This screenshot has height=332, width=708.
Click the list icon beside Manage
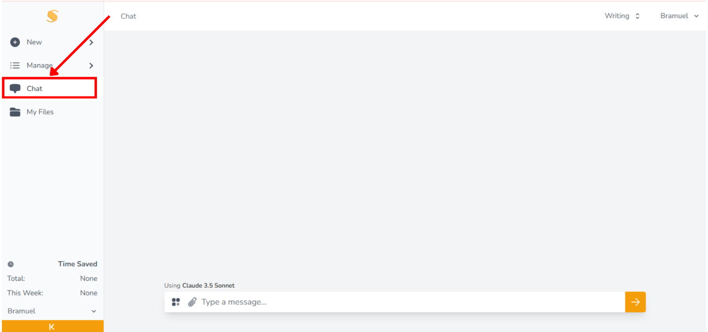click(15, 66)
